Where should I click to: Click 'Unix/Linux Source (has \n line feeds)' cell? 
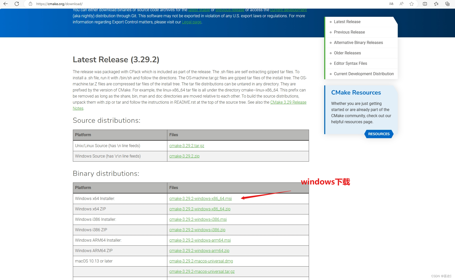tap(120, 146)
